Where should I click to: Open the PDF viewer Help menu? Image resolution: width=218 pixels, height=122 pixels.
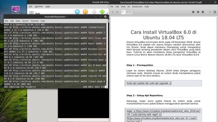click(x=146, y=6)
